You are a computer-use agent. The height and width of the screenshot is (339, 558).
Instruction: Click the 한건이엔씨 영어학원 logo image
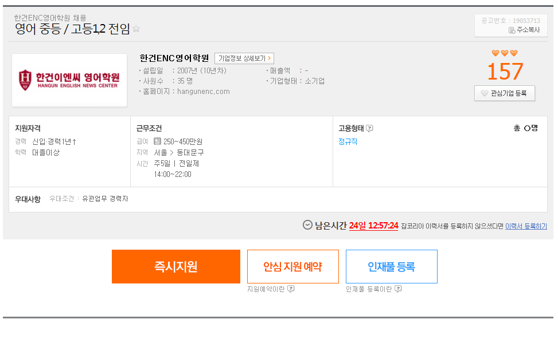pyautogui.click(x=69, y=80)
